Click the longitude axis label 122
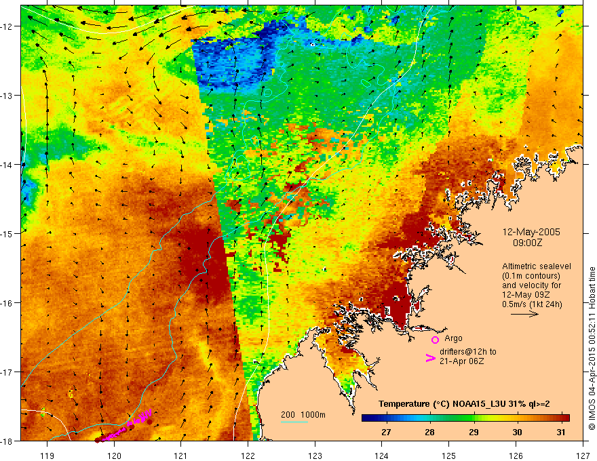This screenshot has width=597, height=461. (248, 456)
